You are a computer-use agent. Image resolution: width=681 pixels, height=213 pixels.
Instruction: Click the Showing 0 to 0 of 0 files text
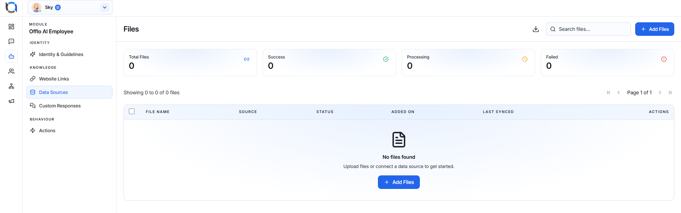coord(152,93)
